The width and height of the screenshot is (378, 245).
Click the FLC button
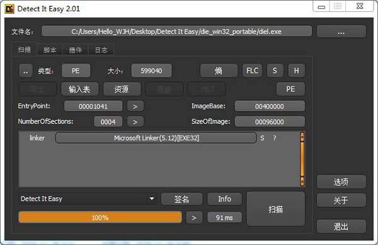[252, 71]
